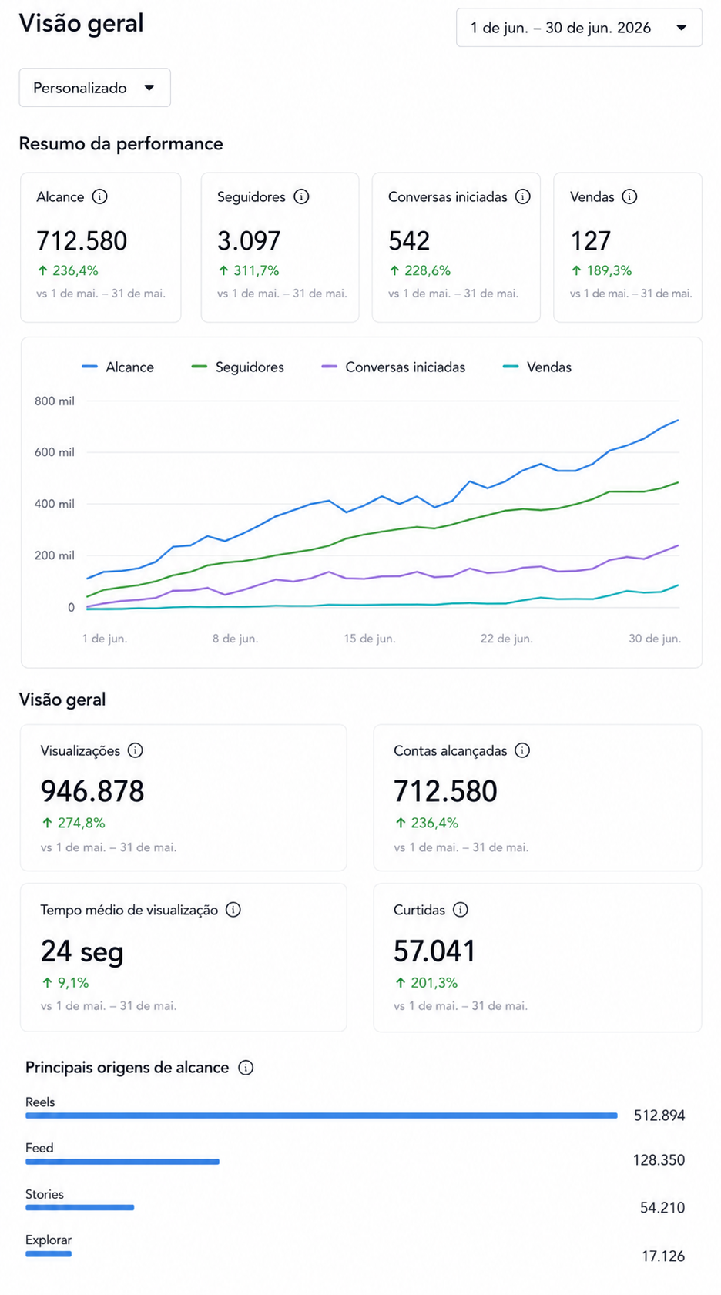Open info for Tempo médio de visualização
This screenshot has height=1295, width=721.
click(233, 910)
